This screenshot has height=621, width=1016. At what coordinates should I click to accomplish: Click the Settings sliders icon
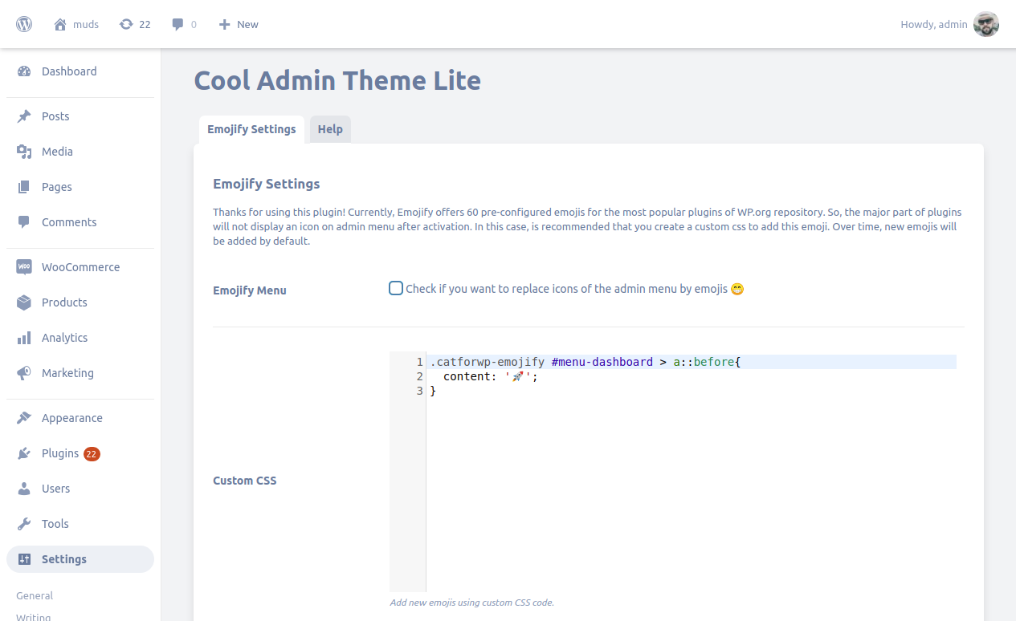[x=24, y=559]
